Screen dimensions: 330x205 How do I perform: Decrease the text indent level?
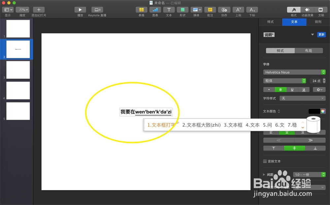click(279, 140)
